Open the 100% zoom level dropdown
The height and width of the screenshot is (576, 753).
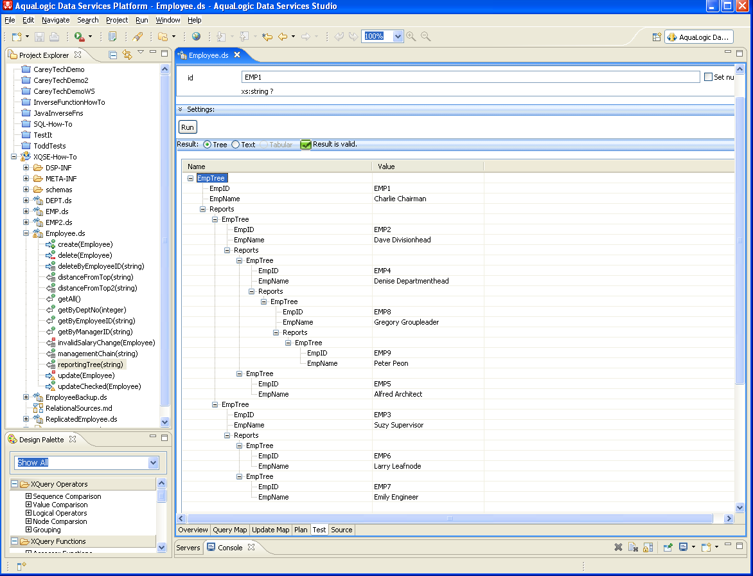398,37
